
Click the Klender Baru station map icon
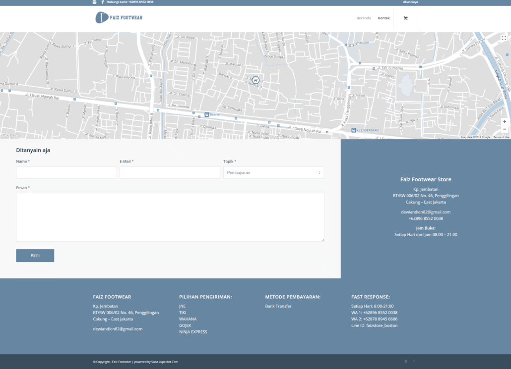[354, 130]
